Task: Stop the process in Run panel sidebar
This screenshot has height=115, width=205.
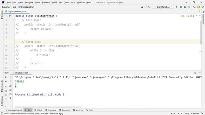Action: pos(6,87)
